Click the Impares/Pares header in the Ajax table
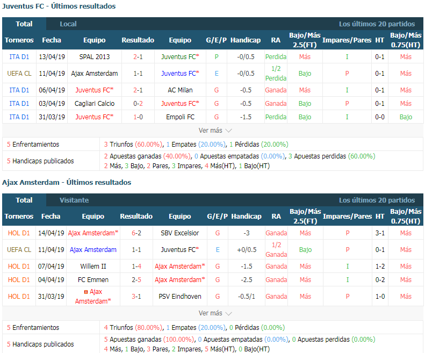The image size is (425, 353). coord(347,217)
